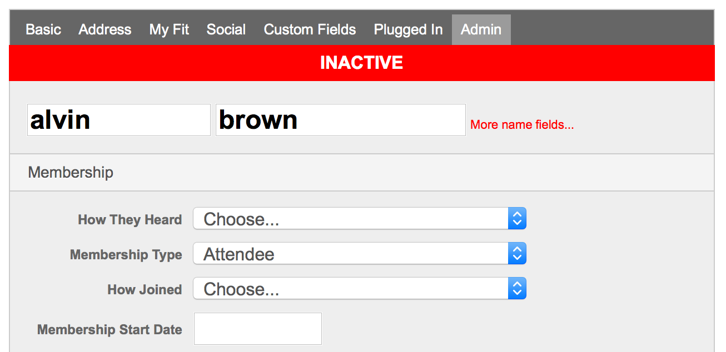Open the currently active Admin tab
The image size is (726, 352).
click(480, 29)
